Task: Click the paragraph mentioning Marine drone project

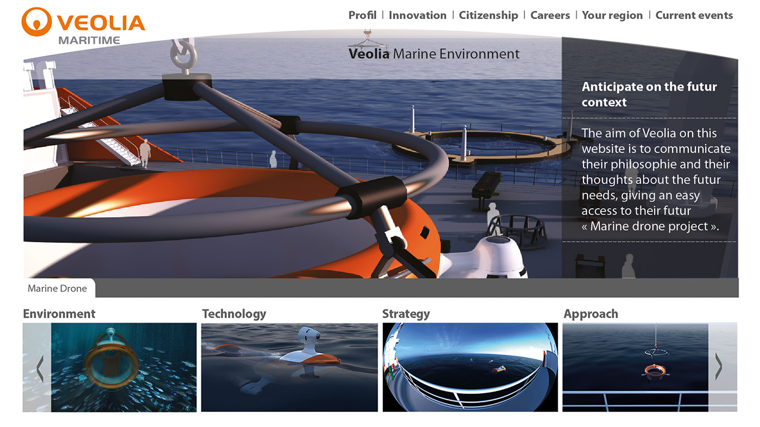Action: 656,179
